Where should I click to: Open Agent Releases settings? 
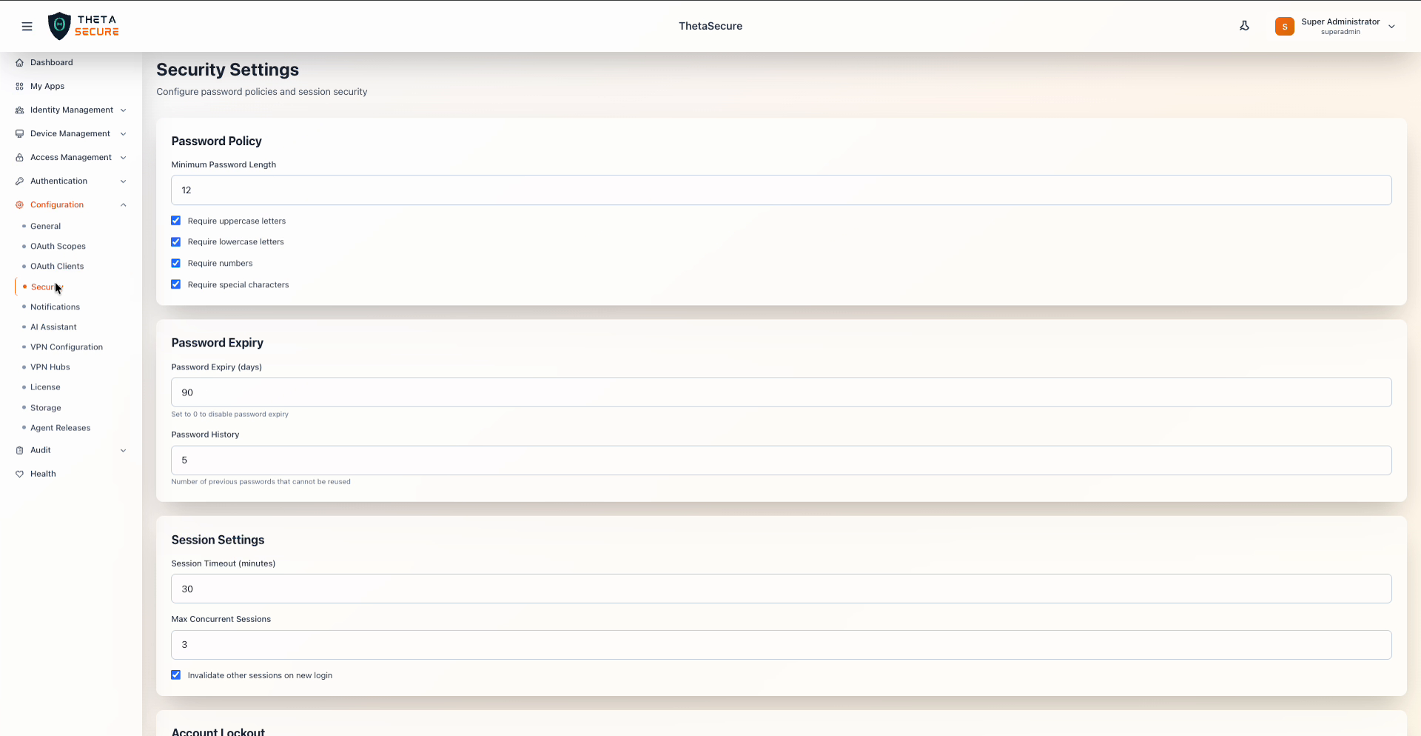tap(60, 427)
